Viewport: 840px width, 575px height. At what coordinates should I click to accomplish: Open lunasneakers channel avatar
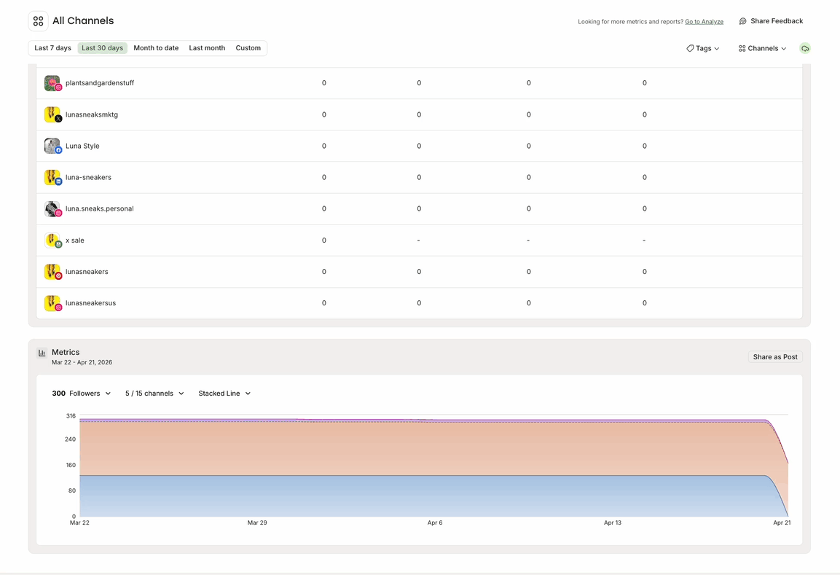[52, 272]
